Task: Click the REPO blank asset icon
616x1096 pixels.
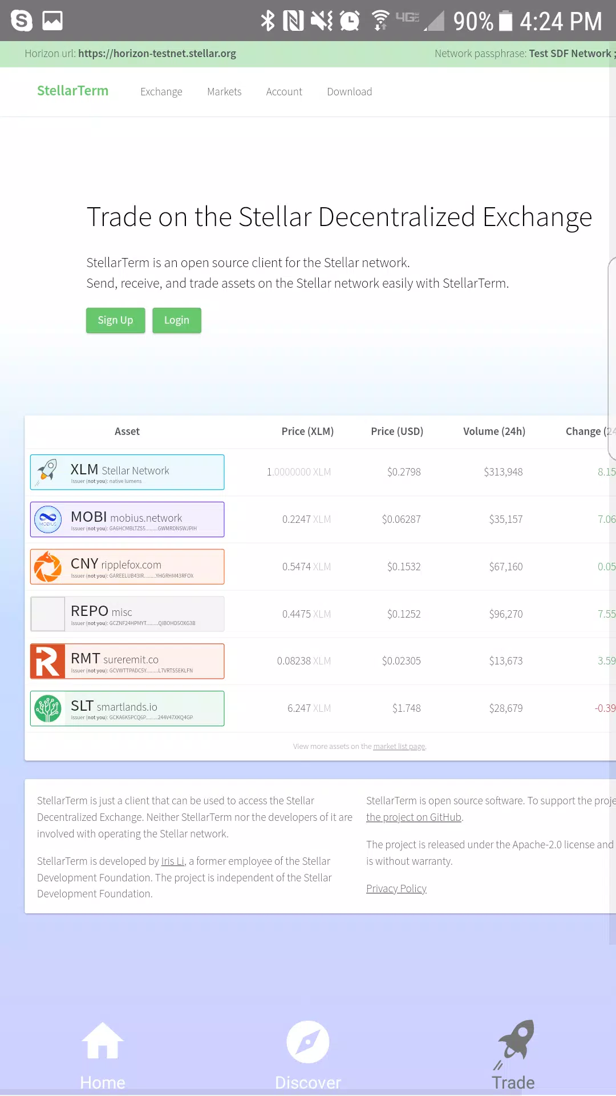Action: 48,614
